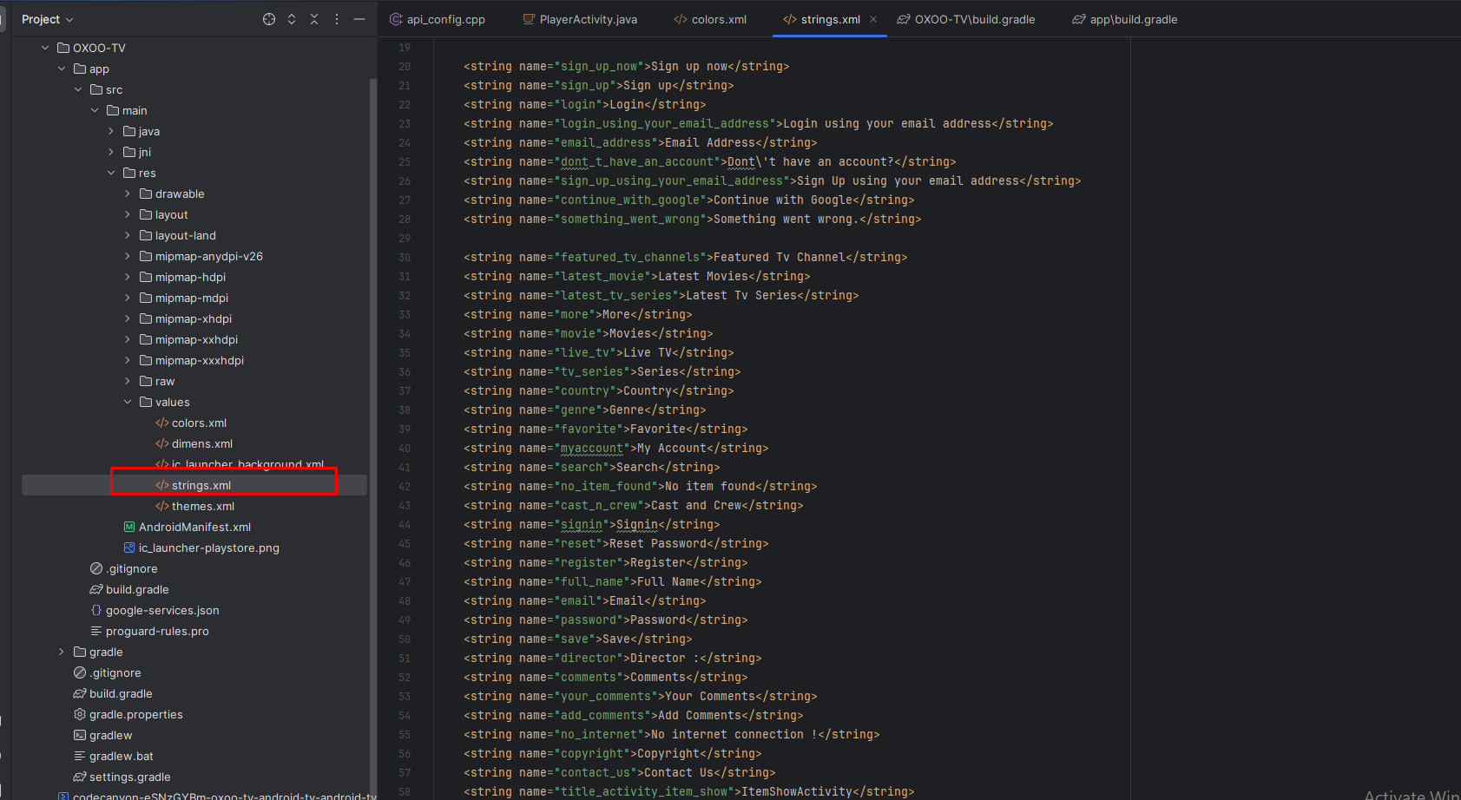
Task: Open the app module .gitignore file
Action: pos(132,568)
